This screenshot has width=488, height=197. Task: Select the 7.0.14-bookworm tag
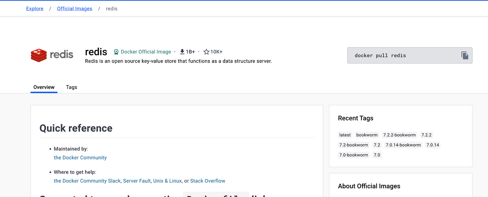[x=403, y=145]
